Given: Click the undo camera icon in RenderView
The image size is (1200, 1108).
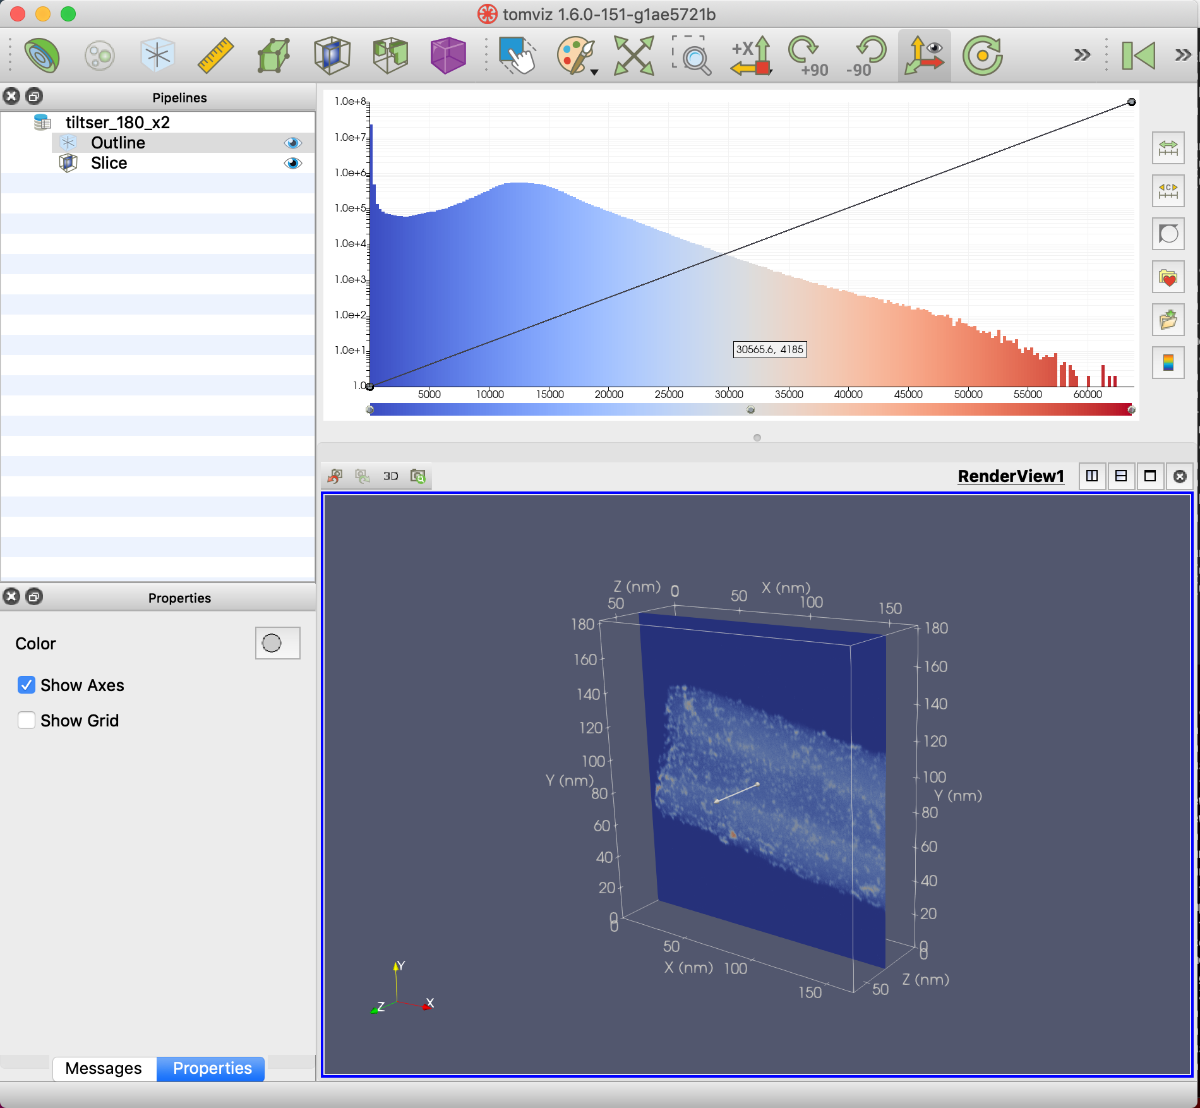Looking at the screenshot, I should click(x=335, y=476).
